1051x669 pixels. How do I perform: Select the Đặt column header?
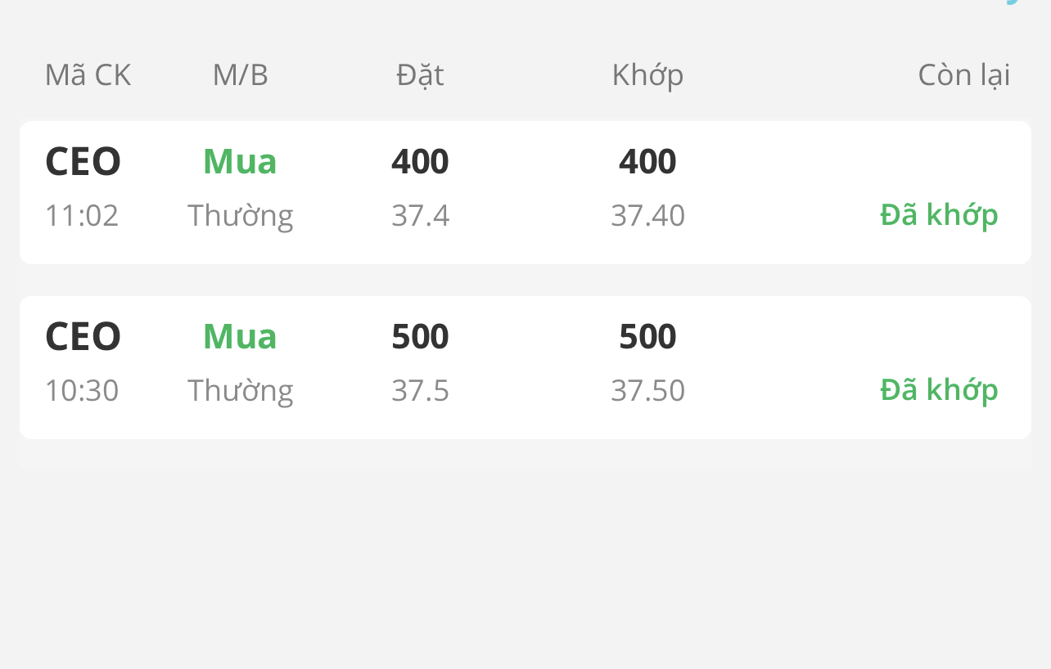[x=420, y=75]
